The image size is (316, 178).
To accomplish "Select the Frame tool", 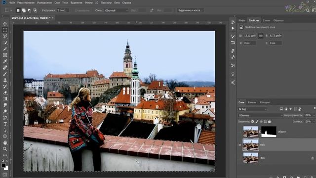I will tap(5, 55).
